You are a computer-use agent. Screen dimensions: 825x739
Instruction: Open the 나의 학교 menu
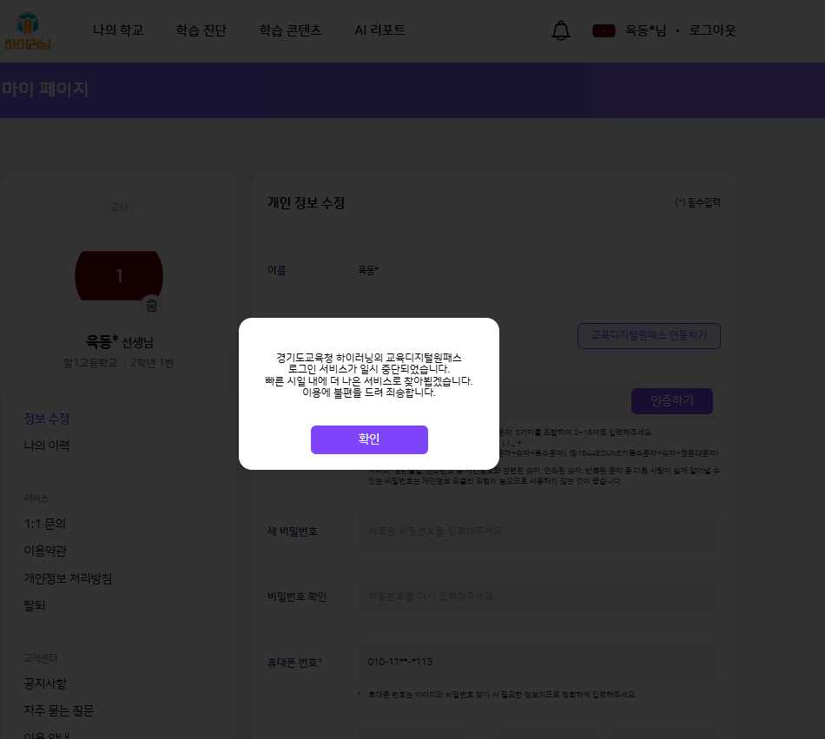pos(118,30)
